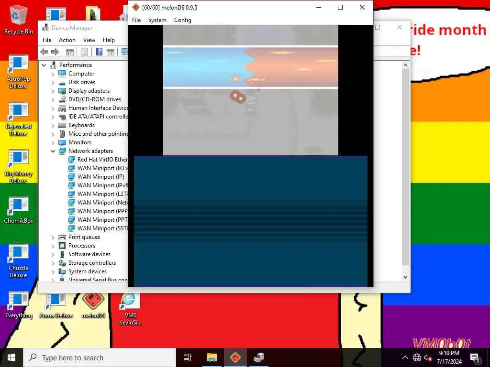Select VM0 KevinSi... desktop shortcut
The height and width of the screenshot is (367, 490).
130,309
